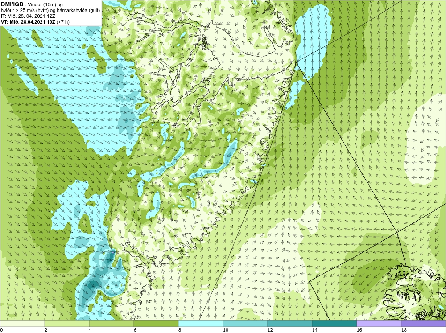Click the lavender 16–18 m/s color swatch
Viewport: 446px width, 333px height.
(x=379, y=323)
